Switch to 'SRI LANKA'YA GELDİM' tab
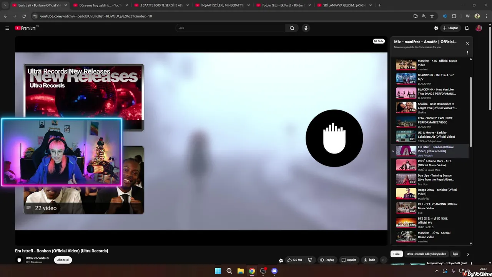Screen dimensions: 492x277 pyautogui.click(x=345, y=5)
